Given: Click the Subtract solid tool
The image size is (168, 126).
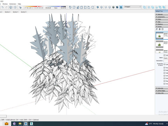Looking at the screenshot, I should tap(156, 7).
